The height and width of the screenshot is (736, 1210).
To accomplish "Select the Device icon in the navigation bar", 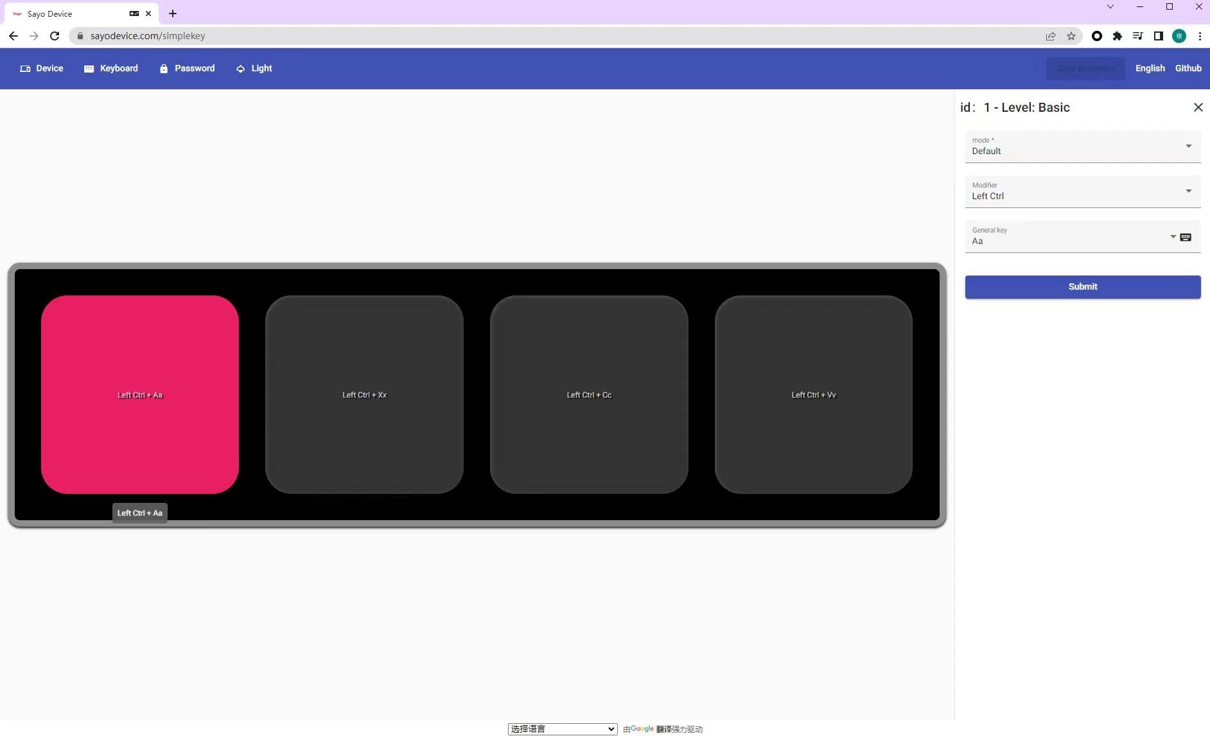I will 25,68.
